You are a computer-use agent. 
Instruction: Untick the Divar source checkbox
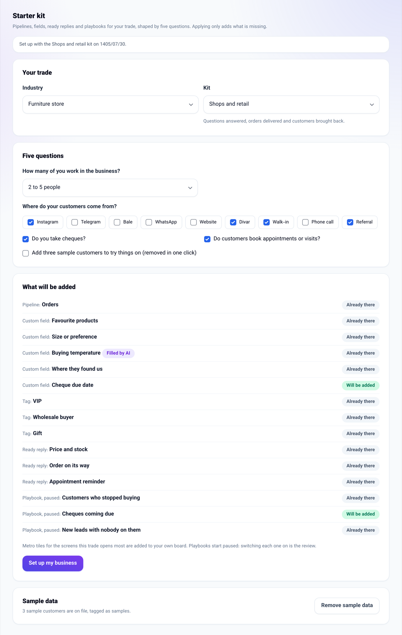(x=233, y=222)
